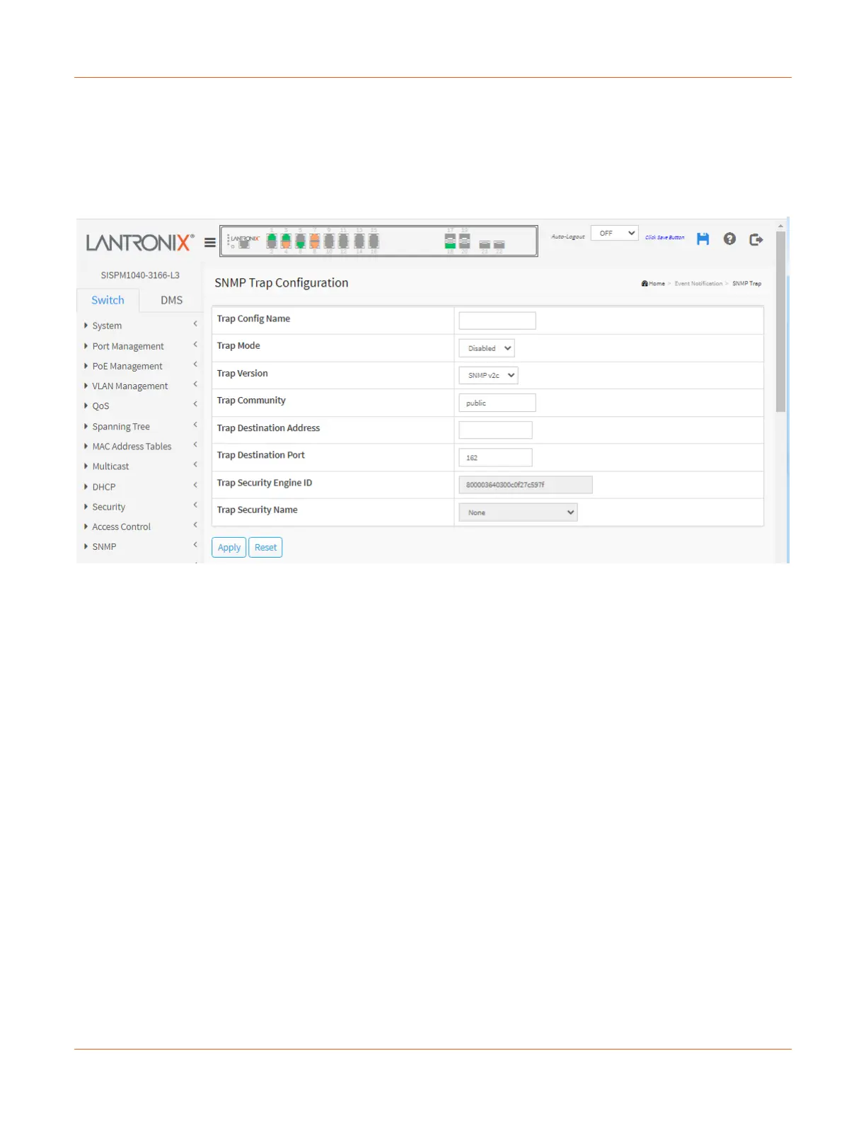
Task: Click the save configuration disk icon
Action: pyautogui.click(x=703, y=239)
